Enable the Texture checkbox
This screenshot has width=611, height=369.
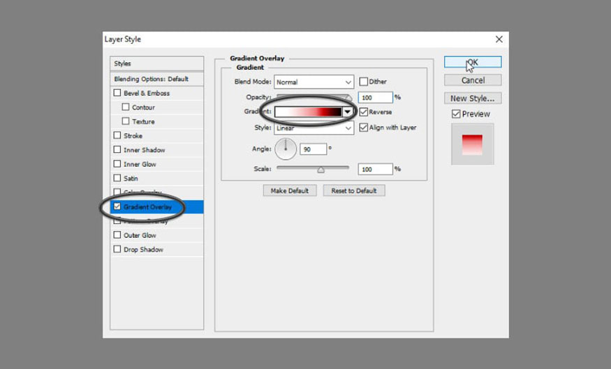click(126, 121)
